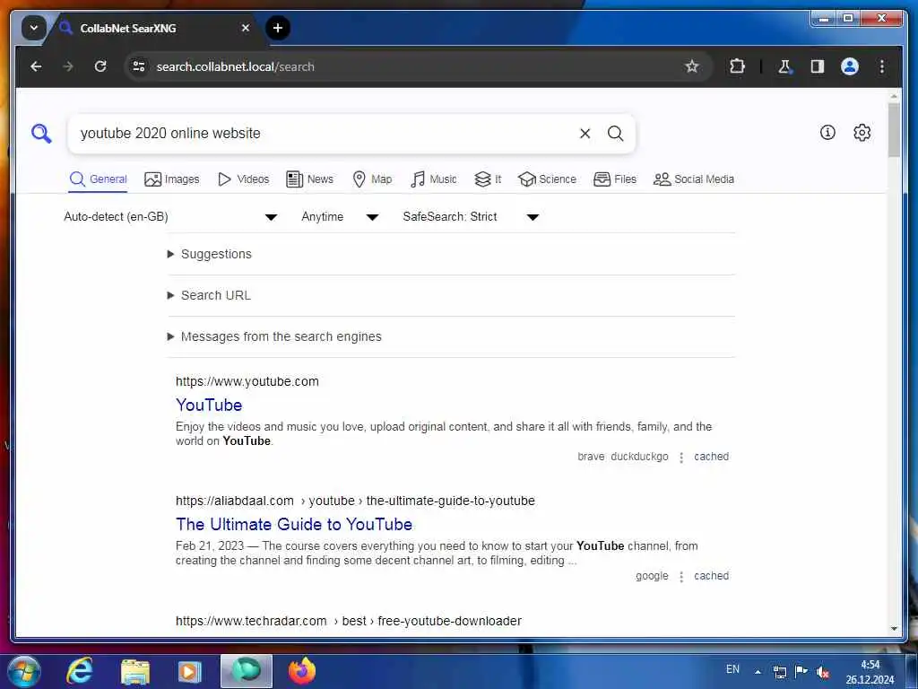The image size is (918, 689).
Task: View site information icon in address bar
Action: tap(139, 66)
